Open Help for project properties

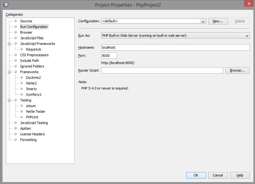pos(240,176)
